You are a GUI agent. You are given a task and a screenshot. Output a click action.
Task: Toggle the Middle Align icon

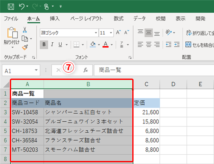point(149,32)
